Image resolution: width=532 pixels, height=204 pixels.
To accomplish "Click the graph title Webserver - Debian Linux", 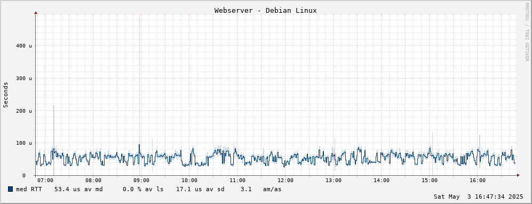I will 265,11.
